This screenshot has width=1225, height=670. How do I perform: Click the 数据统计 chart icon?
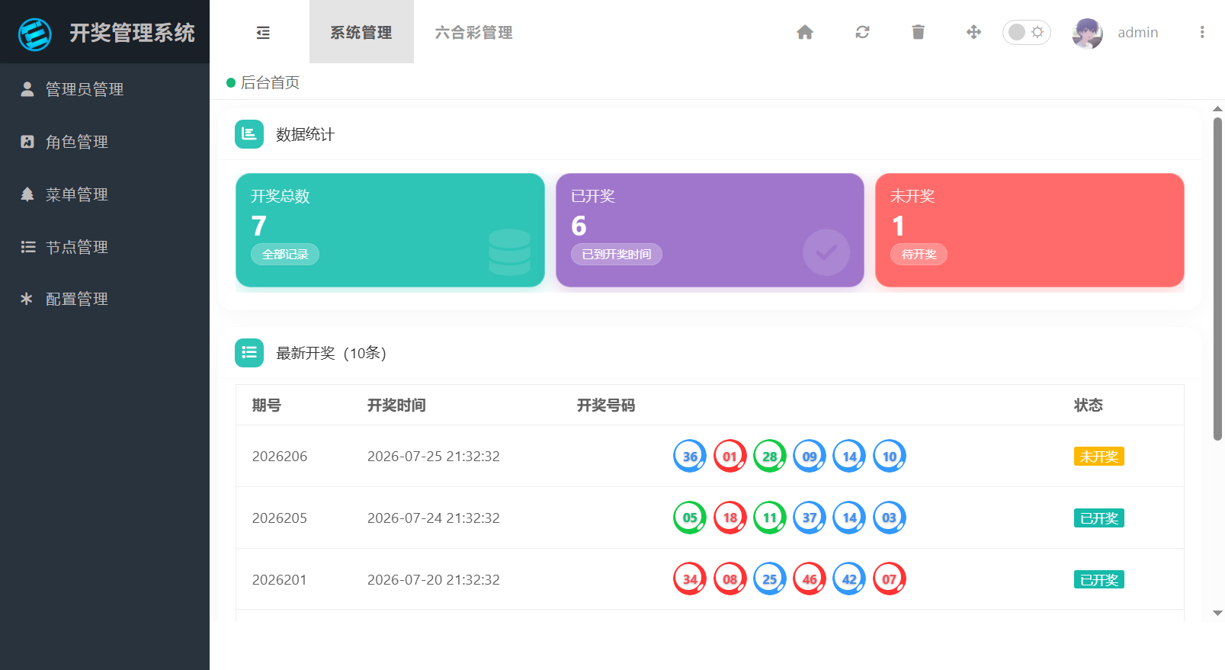coord(249,134)
